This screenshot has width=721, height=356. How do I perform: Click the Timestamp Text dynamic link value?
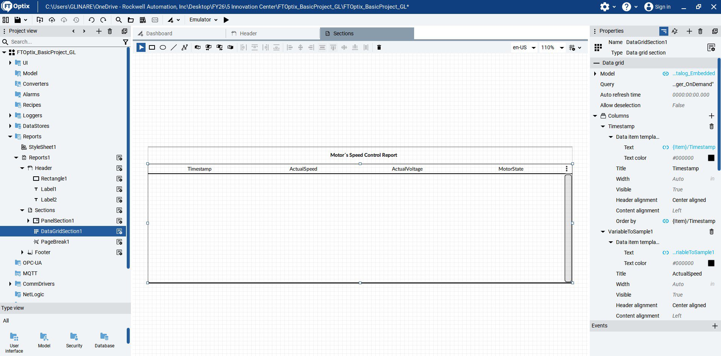694,147
